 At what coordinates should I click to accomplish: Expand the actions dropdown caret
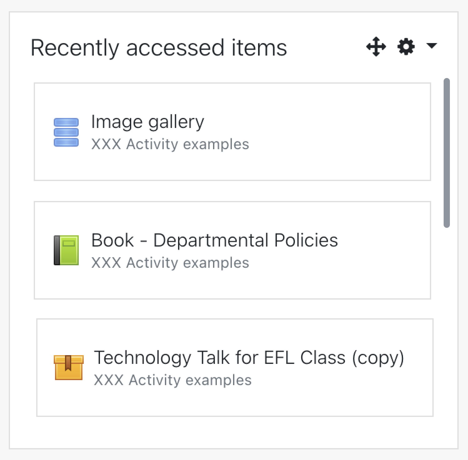431,46
